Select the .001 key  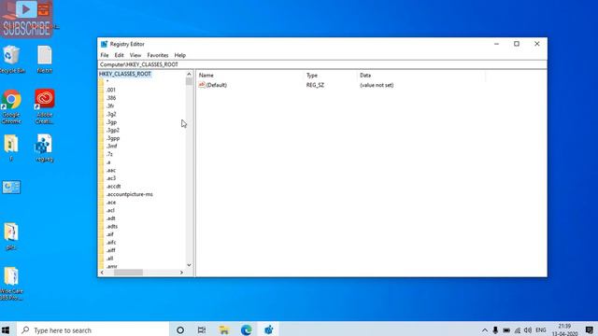[110, 90]
